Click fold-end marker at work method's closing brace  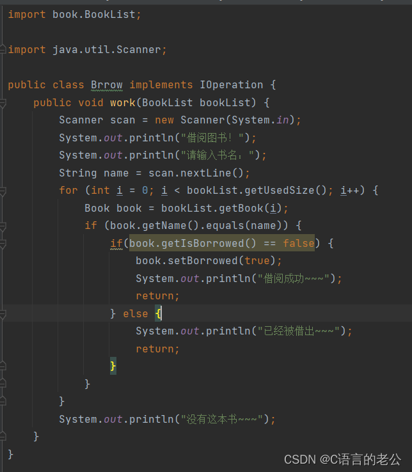pos(3,436)
